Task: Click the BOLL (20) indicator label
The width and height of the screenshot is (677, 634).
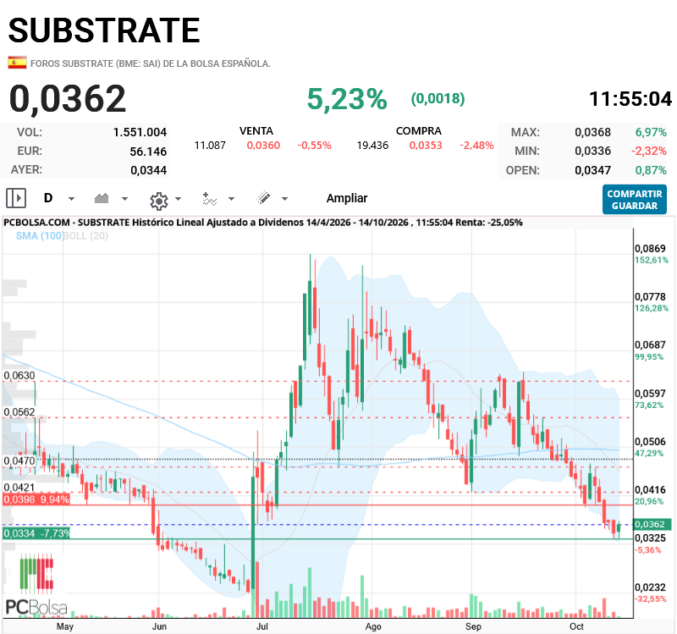Action: 86,236
